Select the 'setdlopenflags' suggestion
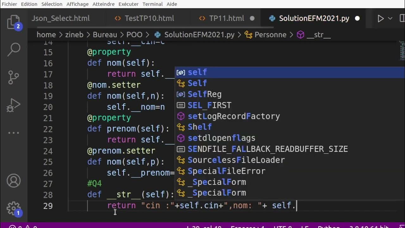405x228 pixels. click(x=290, y=138)
